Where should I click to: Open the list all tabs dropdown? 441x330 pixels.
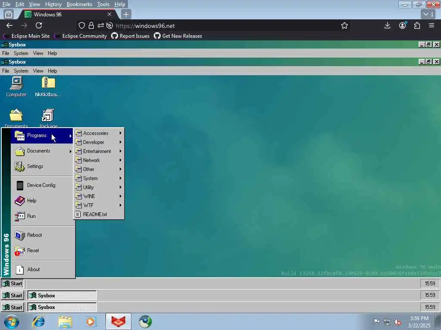pyautogui.click(x=429, y=14)
